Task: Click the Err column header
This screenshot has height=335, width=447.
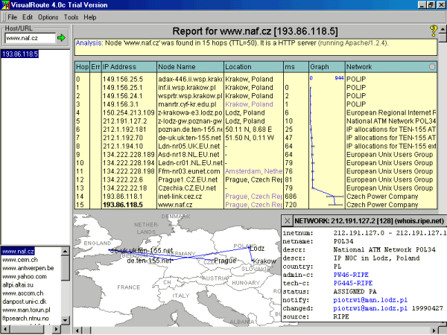Action: coord(95,67)
